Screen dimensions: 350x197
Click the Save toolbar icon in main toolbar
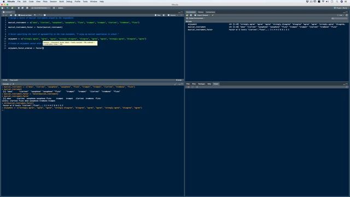(x=19, y=8)
